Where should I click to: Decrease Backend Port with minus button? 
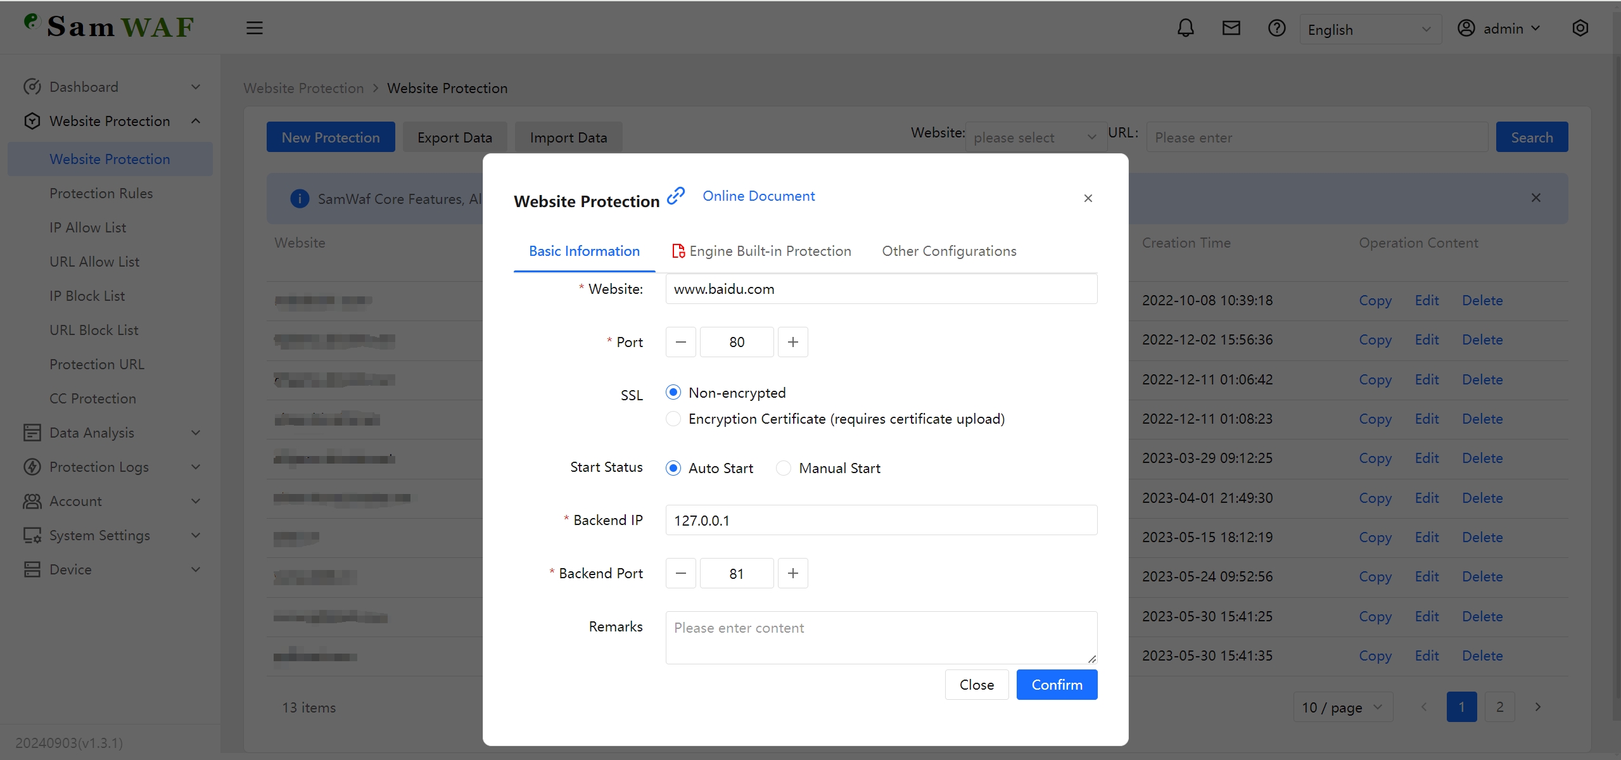tap(681, 573)
